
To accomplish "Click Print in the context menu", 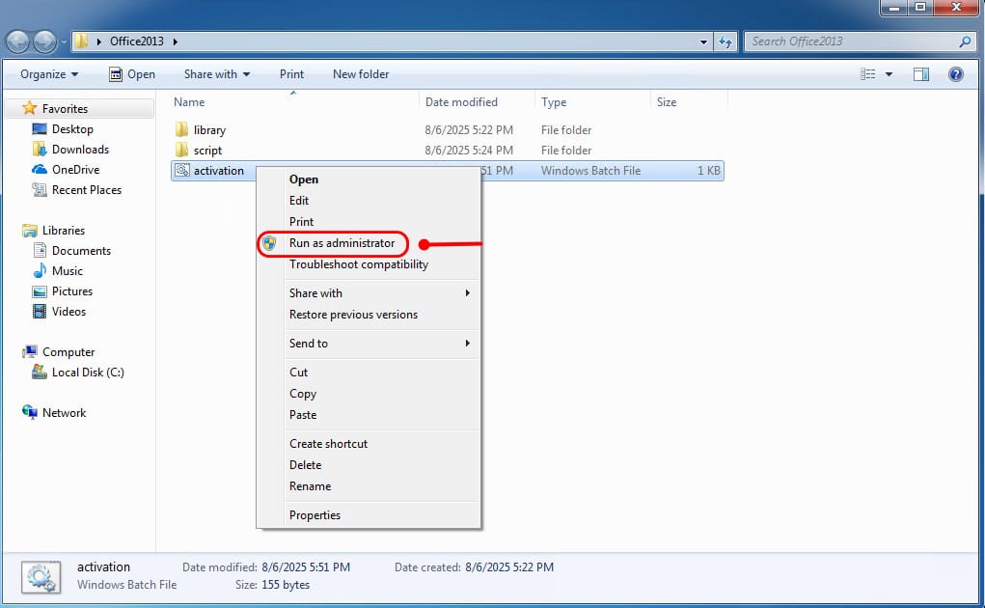I will pos(301,222).
